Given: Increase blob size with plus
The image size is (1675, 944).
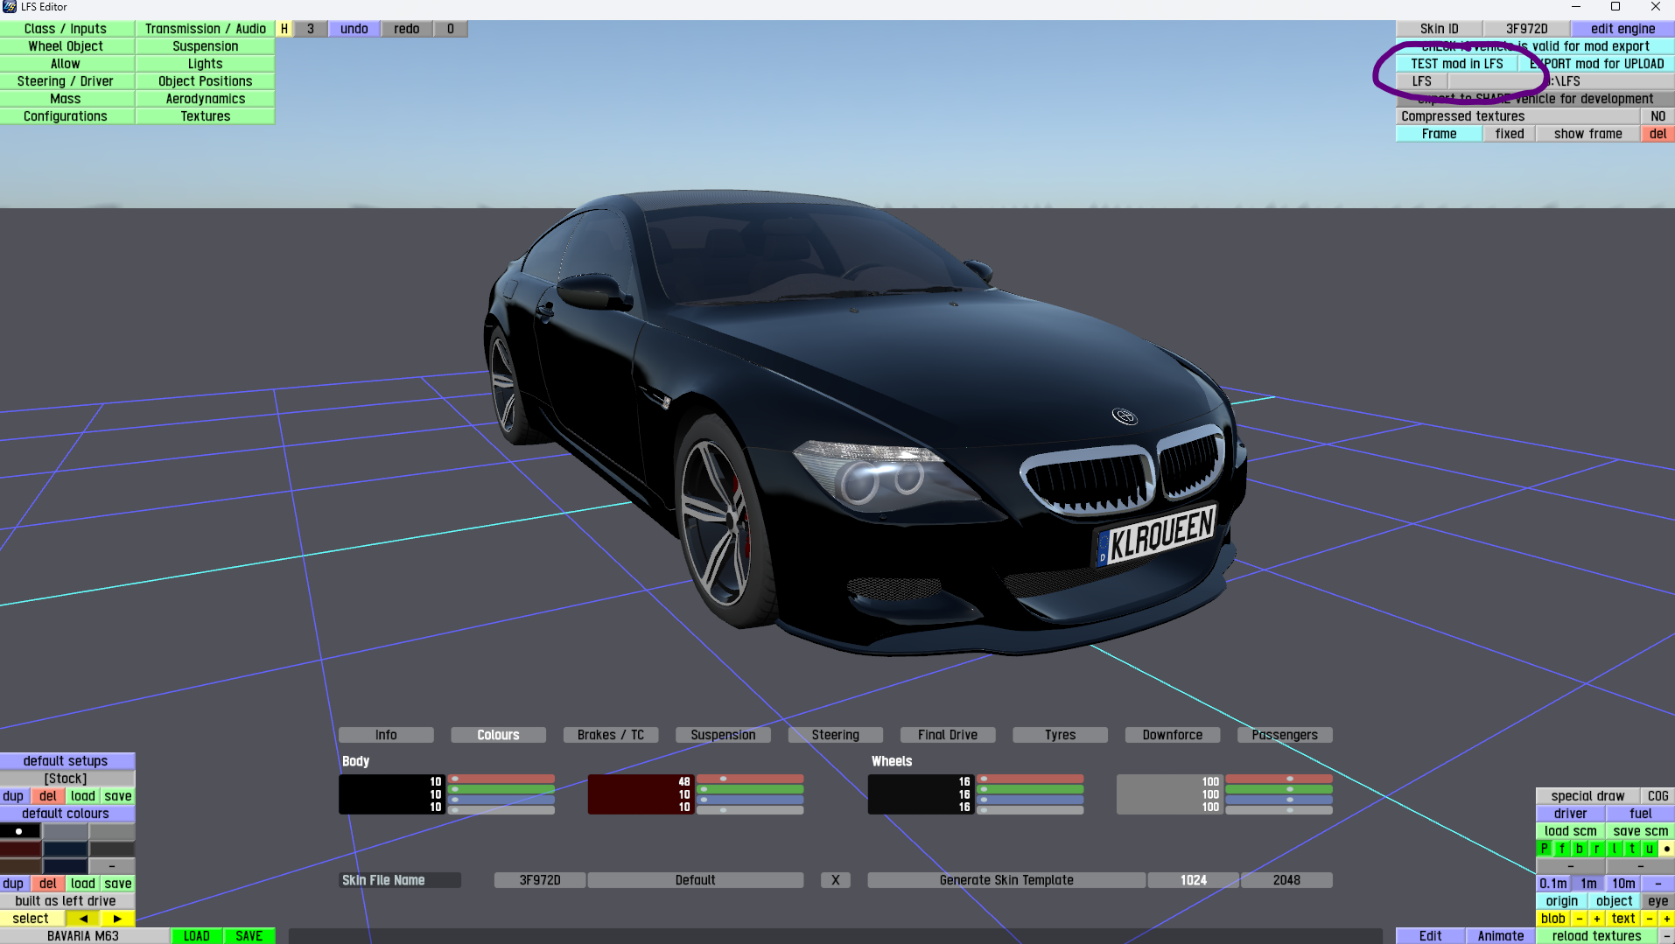Looking at the screenshot, I should pos(1597,919).
